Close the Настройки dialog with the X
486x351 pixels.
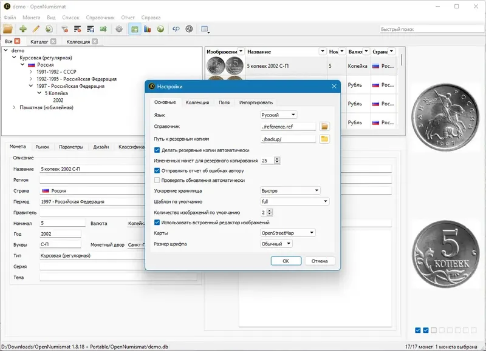pyautogui.click(x=334, y=86)
